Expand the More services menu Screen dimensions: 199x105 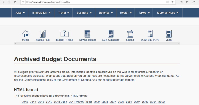point(168,13)
